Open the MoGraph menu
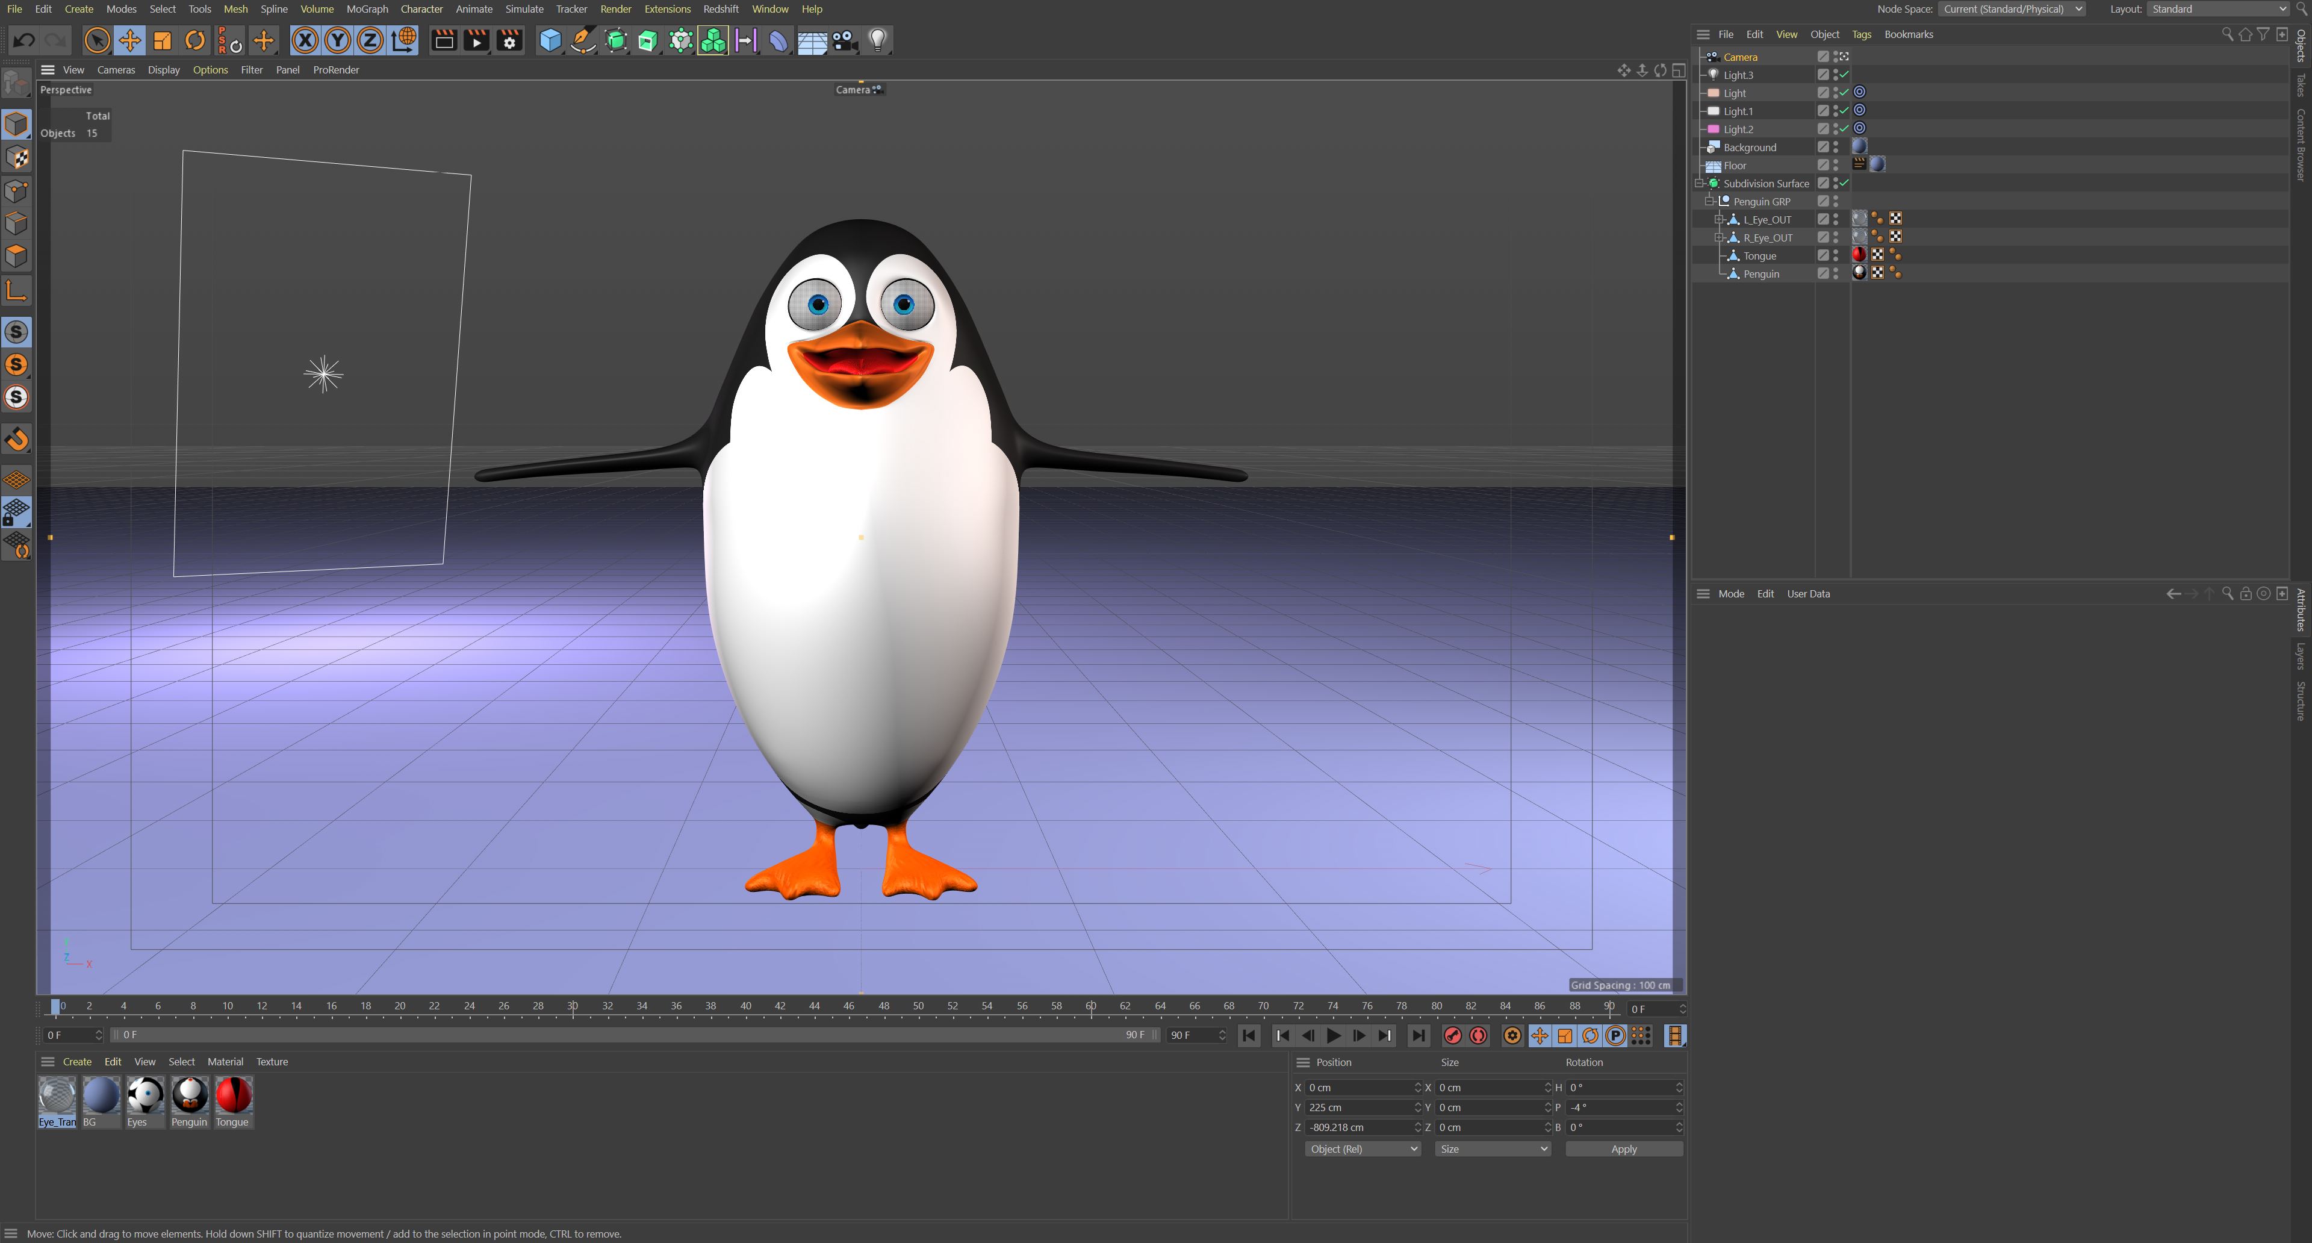 [367, 9]
